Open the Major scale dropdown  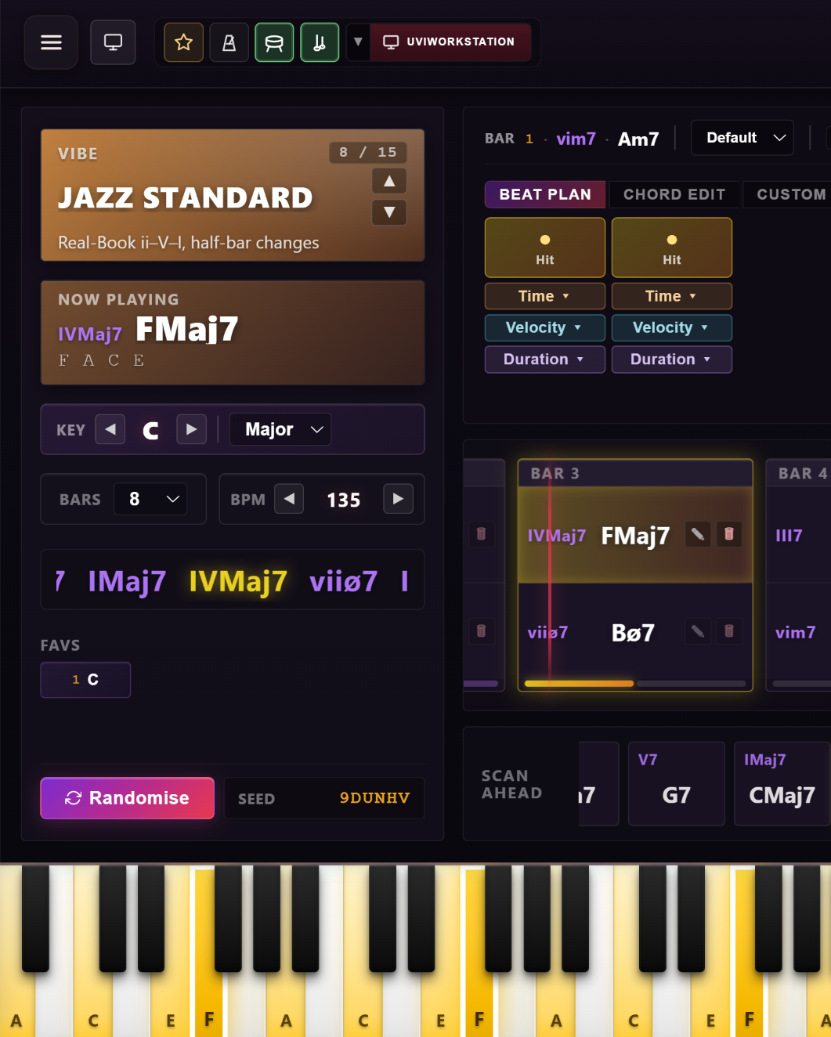280,429
